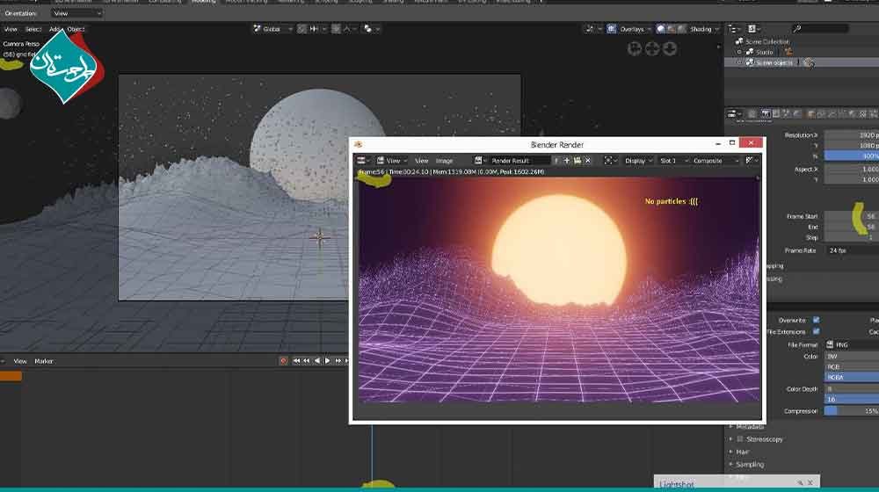Open the Display dropdown in Render window
Image resolution: width=879 pixels, height=492 pixels.
pos(638,161)
